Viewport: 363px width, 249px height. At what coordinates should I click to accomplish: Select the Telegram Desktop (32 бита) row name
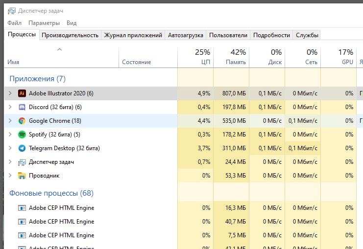(64, 148)
